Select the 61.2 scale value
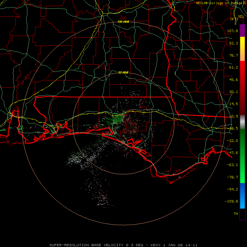 pyautogui.click(x=234, y=68)
